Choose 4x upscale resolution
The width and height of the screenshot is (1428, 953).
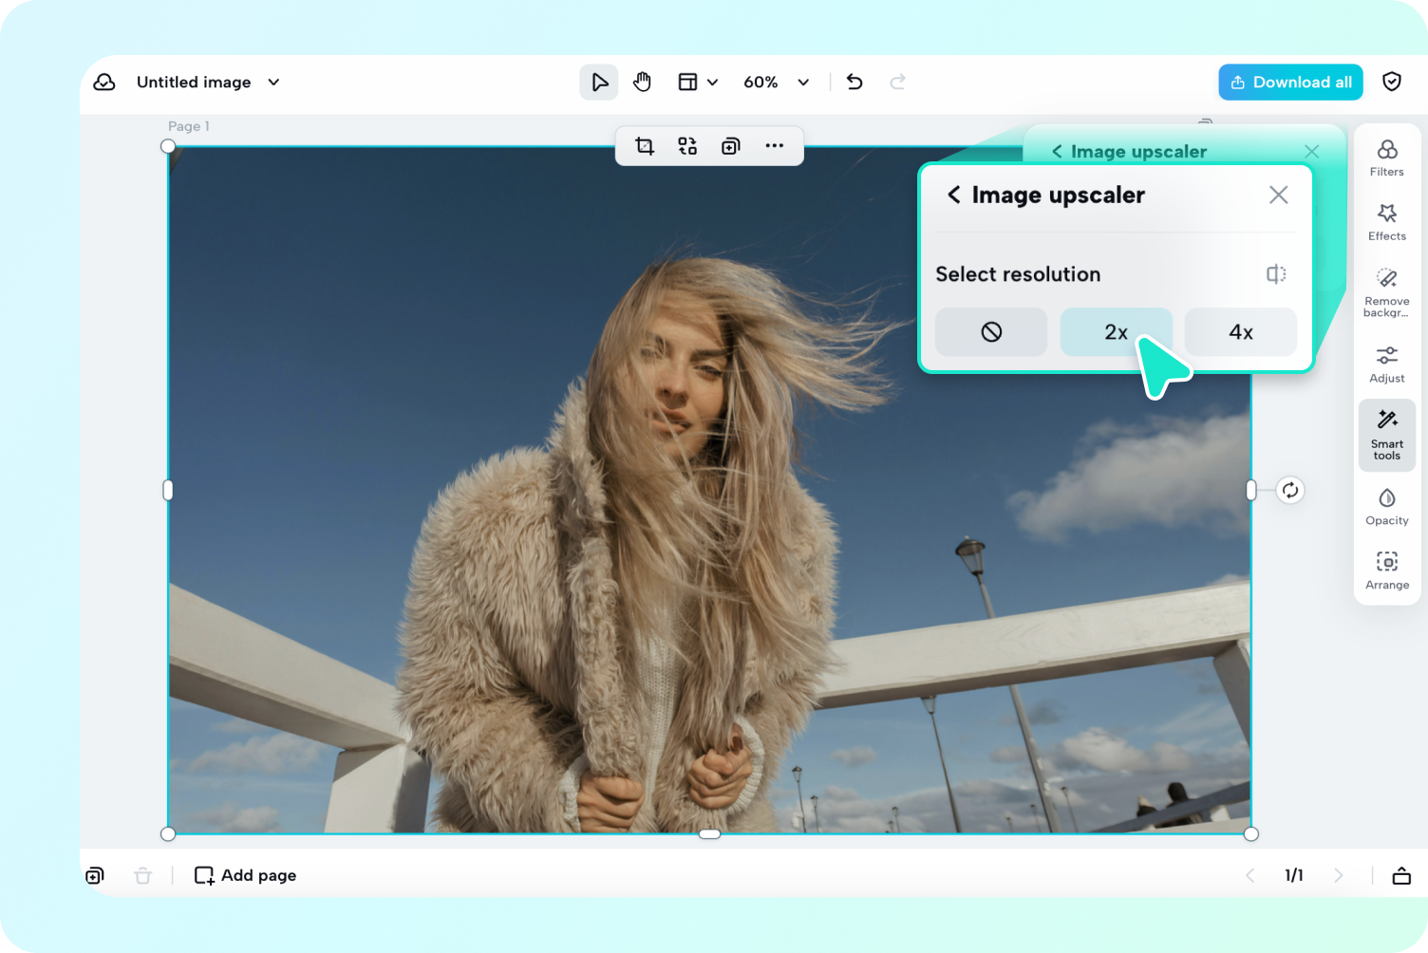[x=1240, y=332]
